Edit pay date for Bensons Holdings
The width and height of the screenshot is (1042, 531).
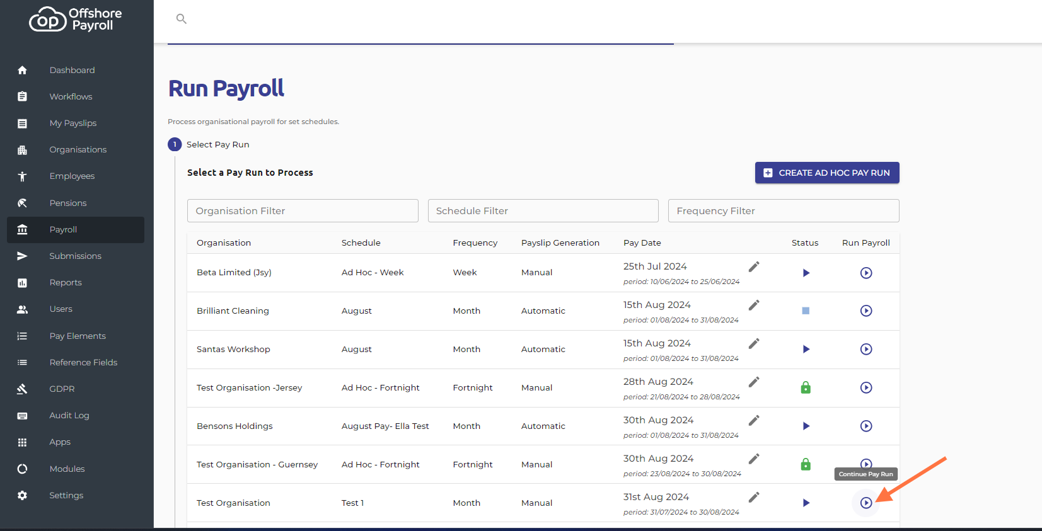754,420
